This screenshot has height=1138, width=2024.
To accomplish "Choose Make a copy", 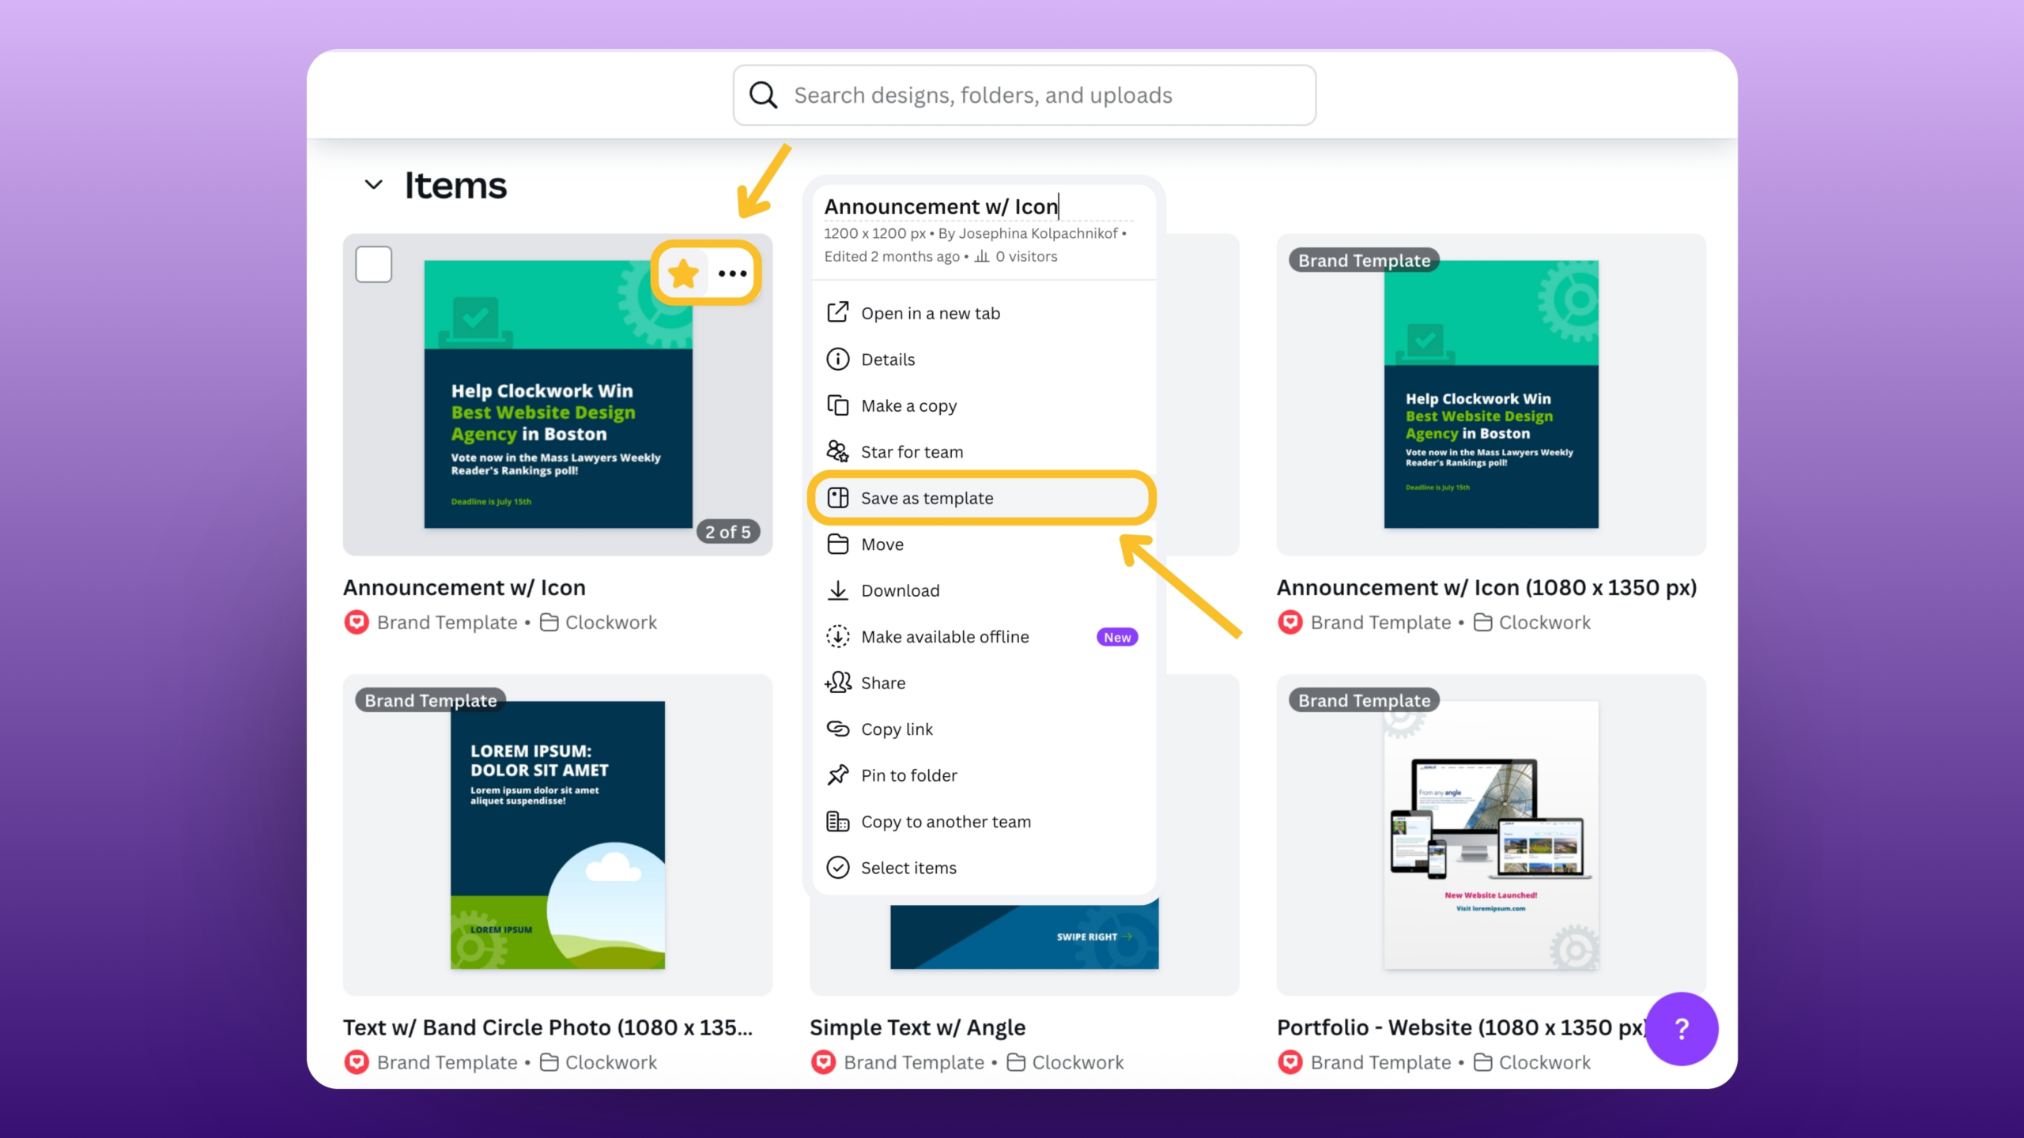I will pyautogui.click(x=984, y=405).
